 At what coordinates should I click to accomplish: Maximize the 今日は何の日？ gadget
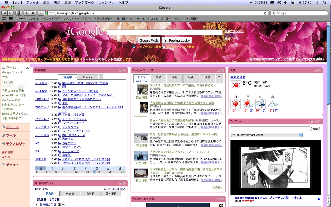[125, 183]
